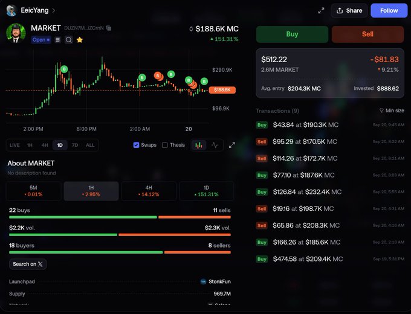Select the 1D chart timeframe
The height and width of the screenshot is (314, 411).
(x=60, y=145)
